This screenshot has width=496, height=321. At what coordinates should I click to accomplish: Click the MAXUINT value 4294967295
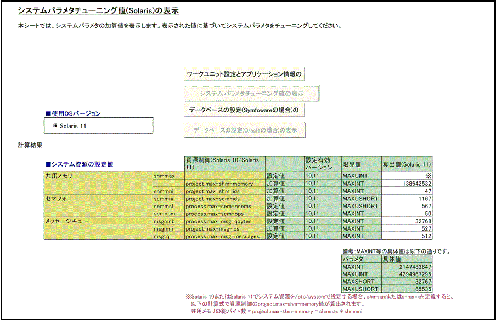[x=407, y=274]
